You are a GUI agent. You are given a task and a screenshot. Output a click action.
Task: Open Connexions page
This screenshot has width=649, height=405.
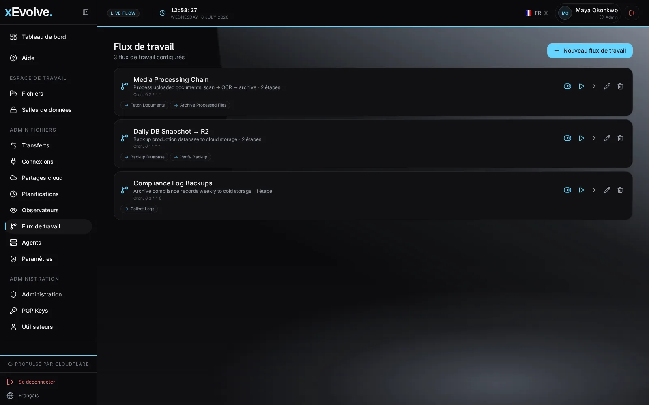click(x=48, y=162)
